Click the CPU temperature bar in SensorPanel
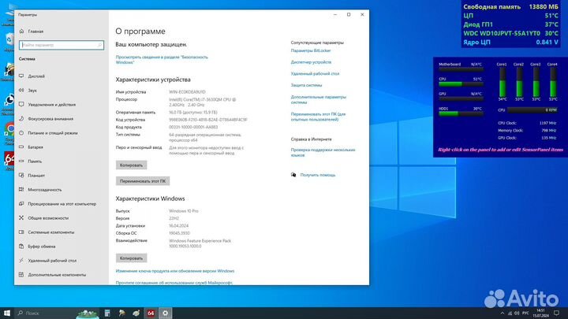The height and width of the screenshot is (319, 568). pos(461,84)
